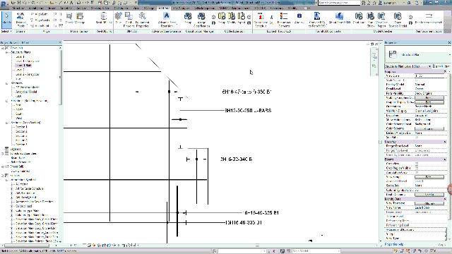The width and height of the screenshot is (452, 254).
Task: Click Visibility/Graphics Overrides Edit button
Action: [429, 97]
